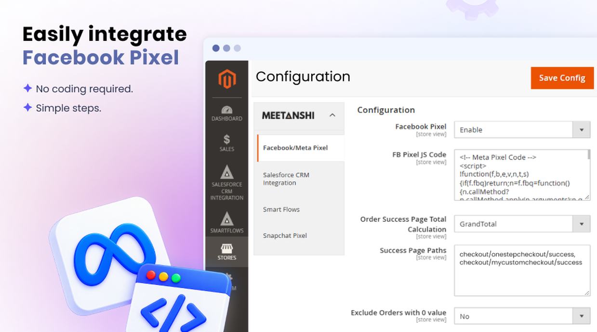Select the Facebook/Meta Pixel tab
This screenshot has height=332, width=597.
tap(301, 148)
